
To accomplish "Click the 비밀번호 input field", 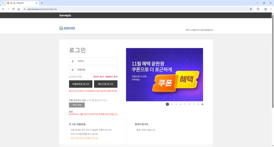I will [93, 70].
